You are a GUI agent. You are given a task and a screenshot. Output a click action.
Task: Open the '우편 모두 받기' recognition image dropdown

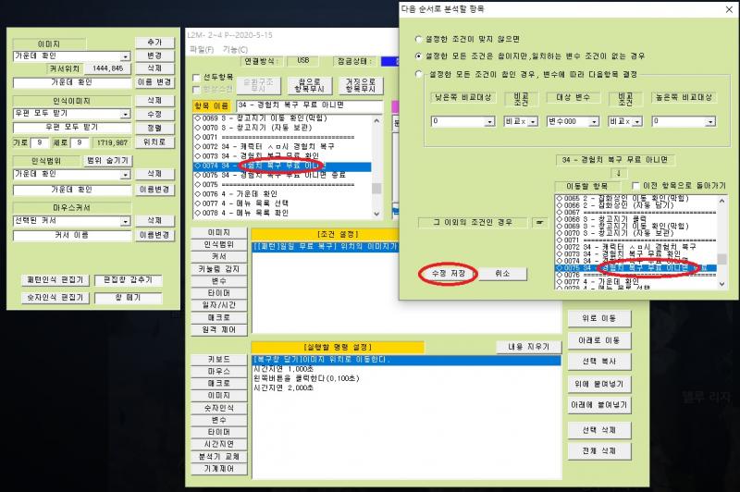(x=124, y=114)
